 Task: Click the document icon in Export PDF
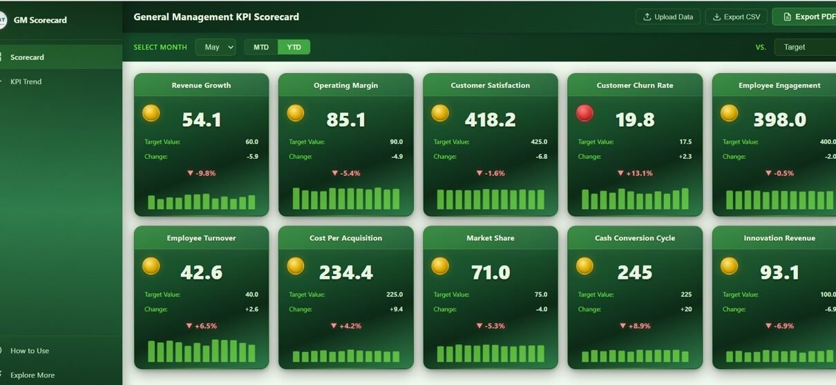tap(787, 17)
